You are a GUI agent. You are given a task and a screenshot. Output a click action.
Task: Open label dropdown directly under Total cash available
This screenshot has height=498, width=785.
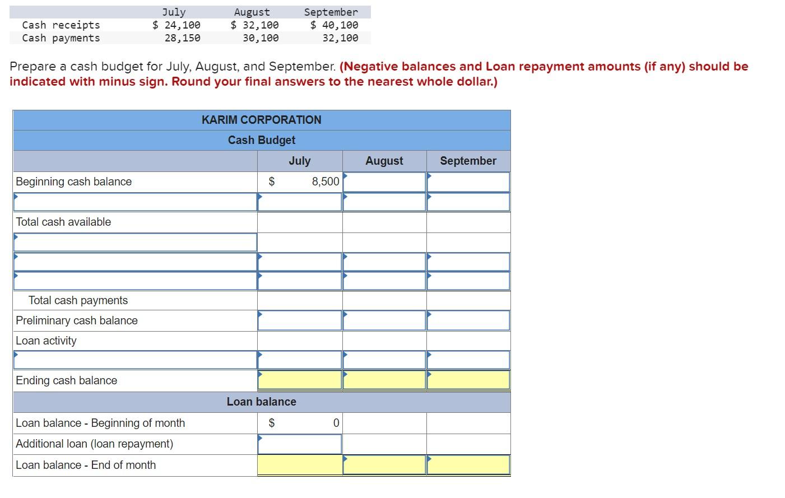click(135, 242)
